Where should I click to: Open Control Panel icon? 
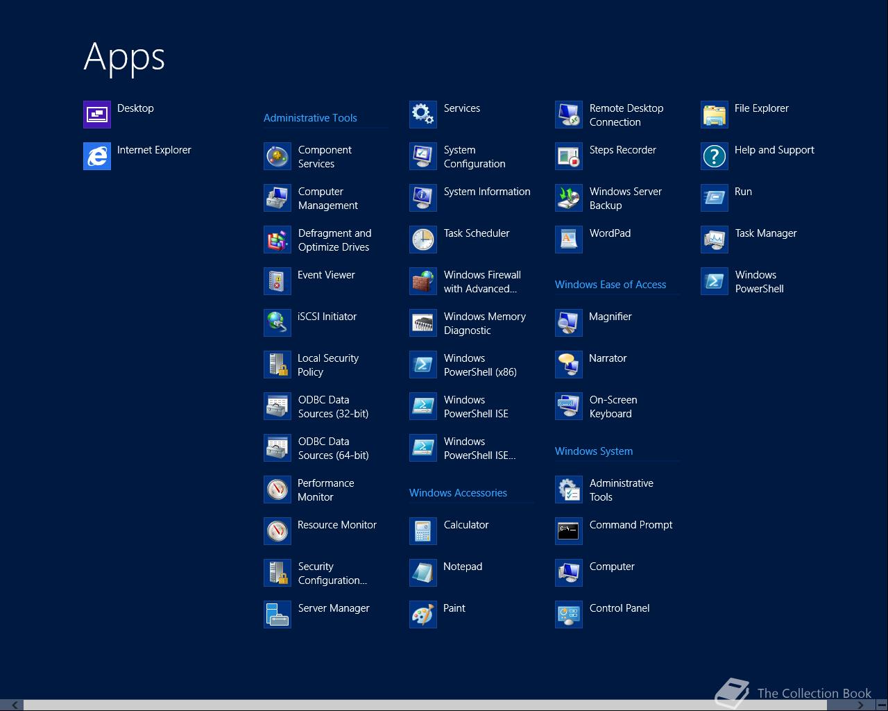[x=569, y=614]
